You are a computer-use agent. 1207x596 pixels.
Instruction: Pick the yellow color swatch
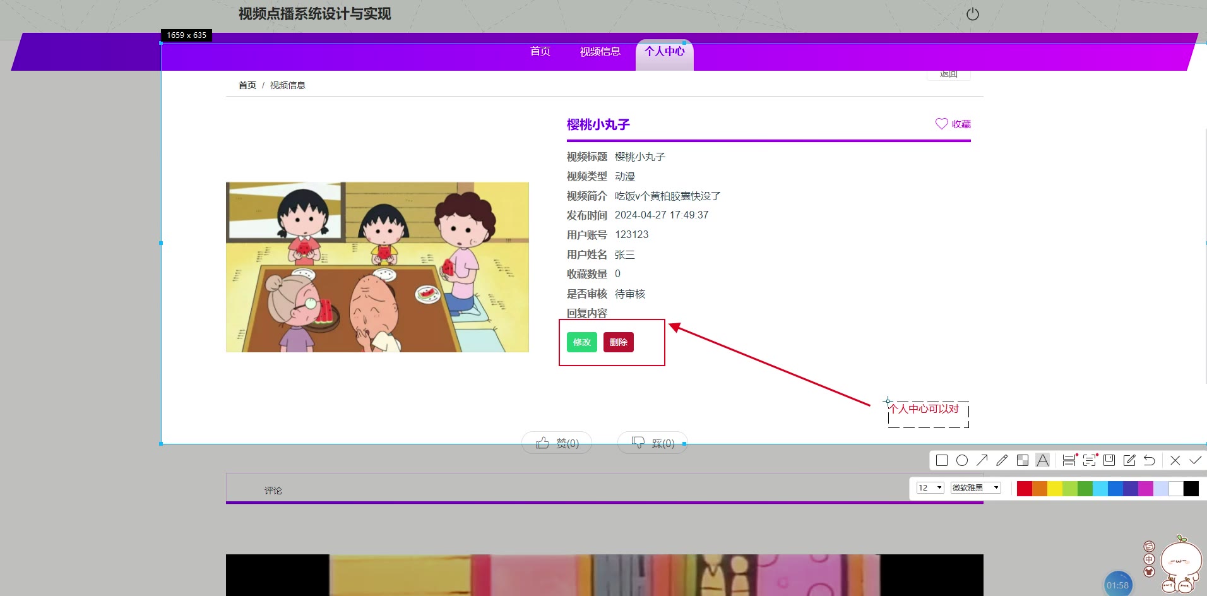coord(1055,488)
